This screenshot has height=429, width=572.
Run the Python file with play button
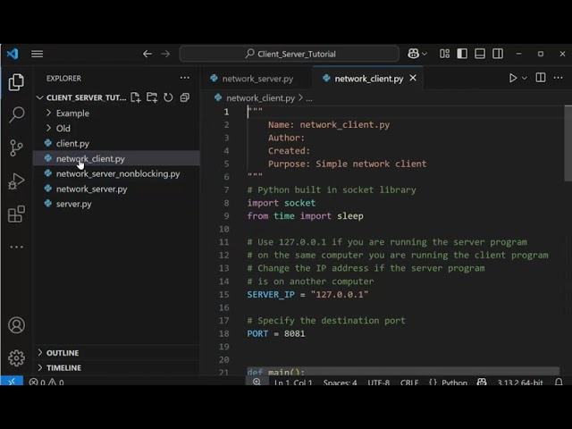pos(513,78)
